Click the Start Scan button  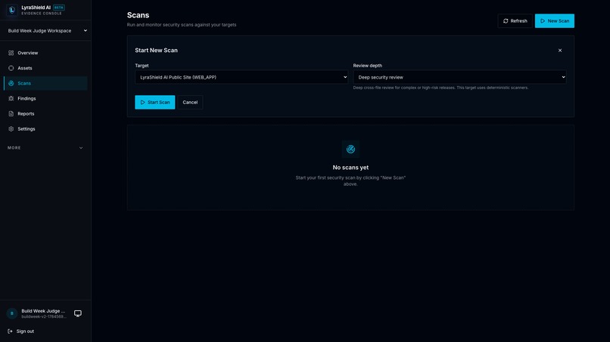[155, 103]
